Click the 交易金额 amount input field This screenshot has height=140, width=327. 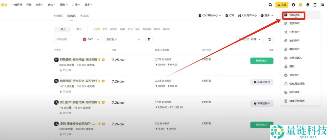[67, 39]
